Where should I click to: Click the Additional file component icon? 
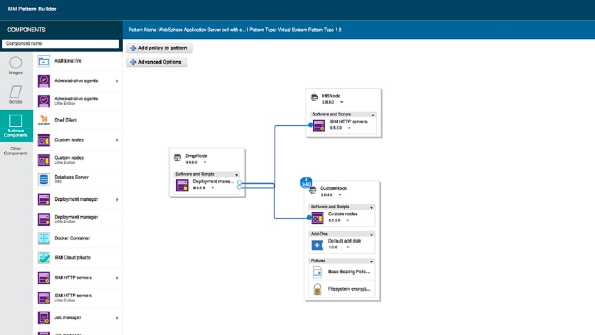click(43, 61)
